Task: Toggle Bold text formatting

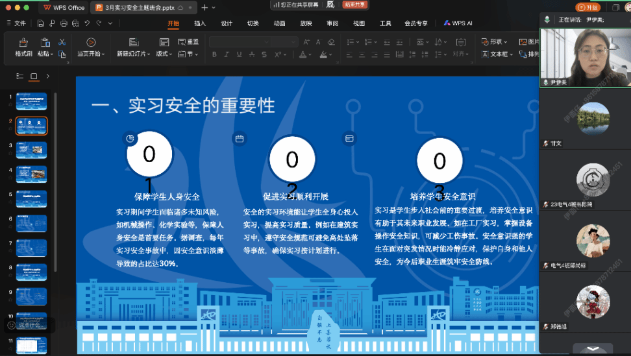Action: click(x=214, y=54)
